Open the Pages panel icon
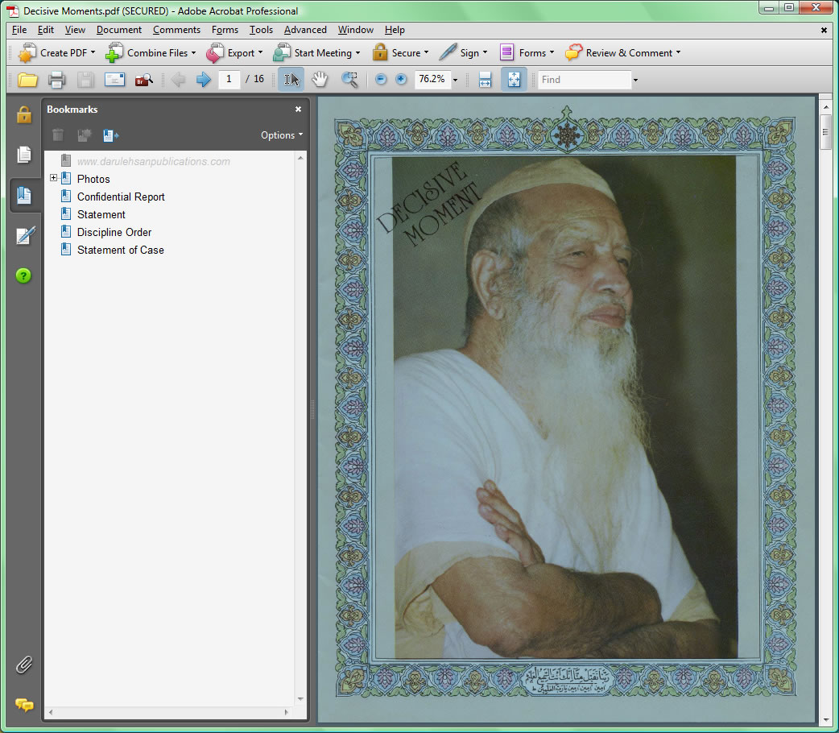Image resolution: width=839 pixels, height=733 pixels. pos(24,154)
